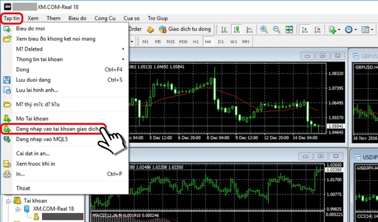Viewport: 378px width, 222px height.
Task: Choose Mo Tai khoan menu entry
Action: point(64,118)
